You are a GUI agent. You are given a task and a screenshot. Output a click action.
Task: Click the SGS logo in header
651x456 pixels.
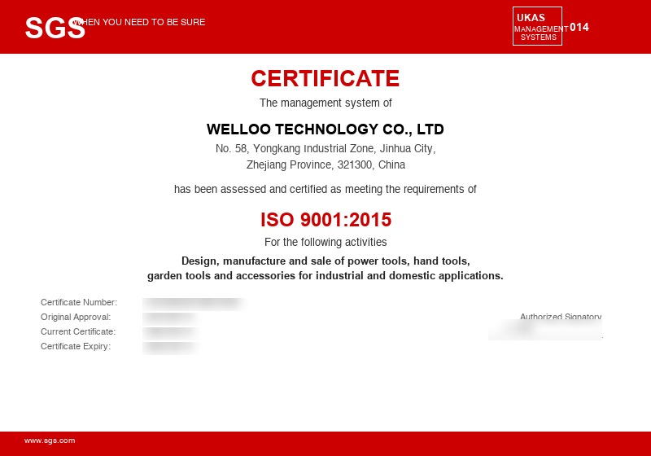tap(55, 28)
